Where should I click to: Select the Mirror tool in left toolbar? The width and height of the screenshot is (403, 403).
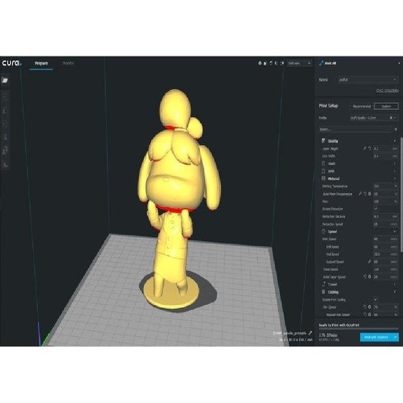[5, 137]
